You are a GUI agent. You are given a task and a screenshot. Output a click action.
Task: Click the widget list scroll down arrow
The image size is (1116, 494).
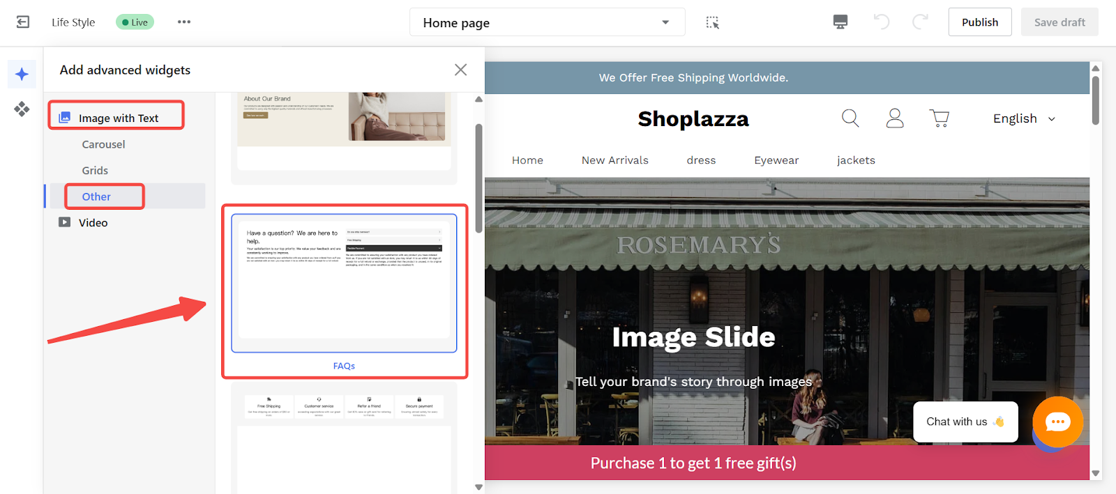[x=478, y=487]
